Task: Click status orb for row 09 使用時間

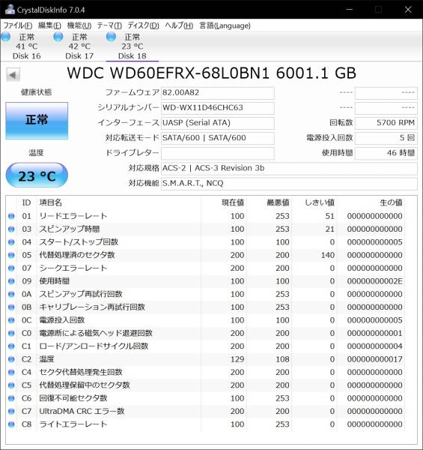Action: click(x=11, y=281)
